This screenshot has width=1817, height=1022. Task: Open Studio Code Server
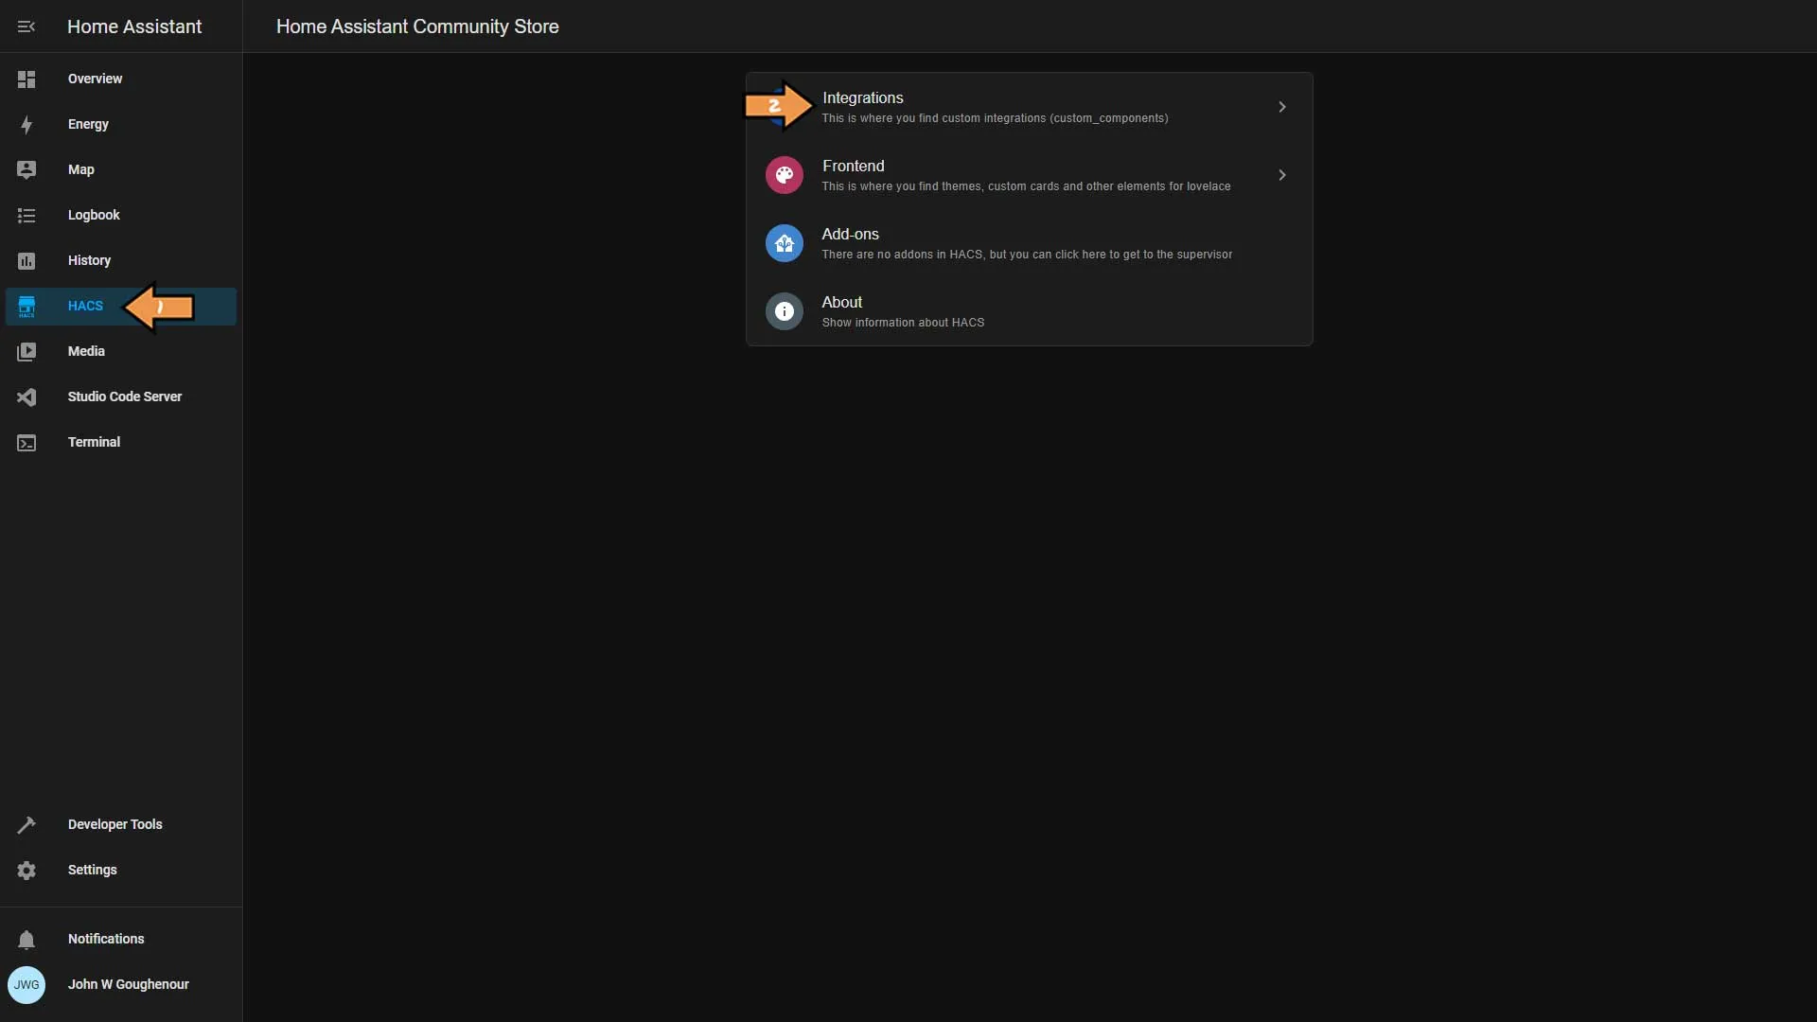125,396
